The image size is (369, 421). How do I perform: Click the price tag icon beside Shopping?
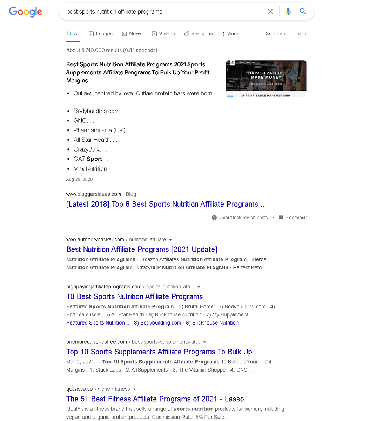[186, 34]
